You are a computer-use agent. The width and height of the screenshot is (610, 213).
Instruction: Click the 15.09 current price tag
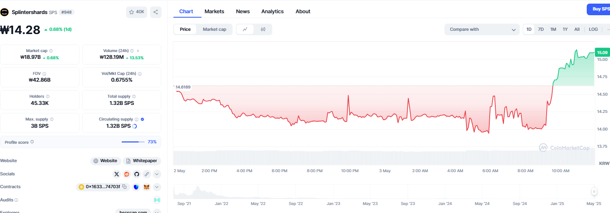(602, 52)
